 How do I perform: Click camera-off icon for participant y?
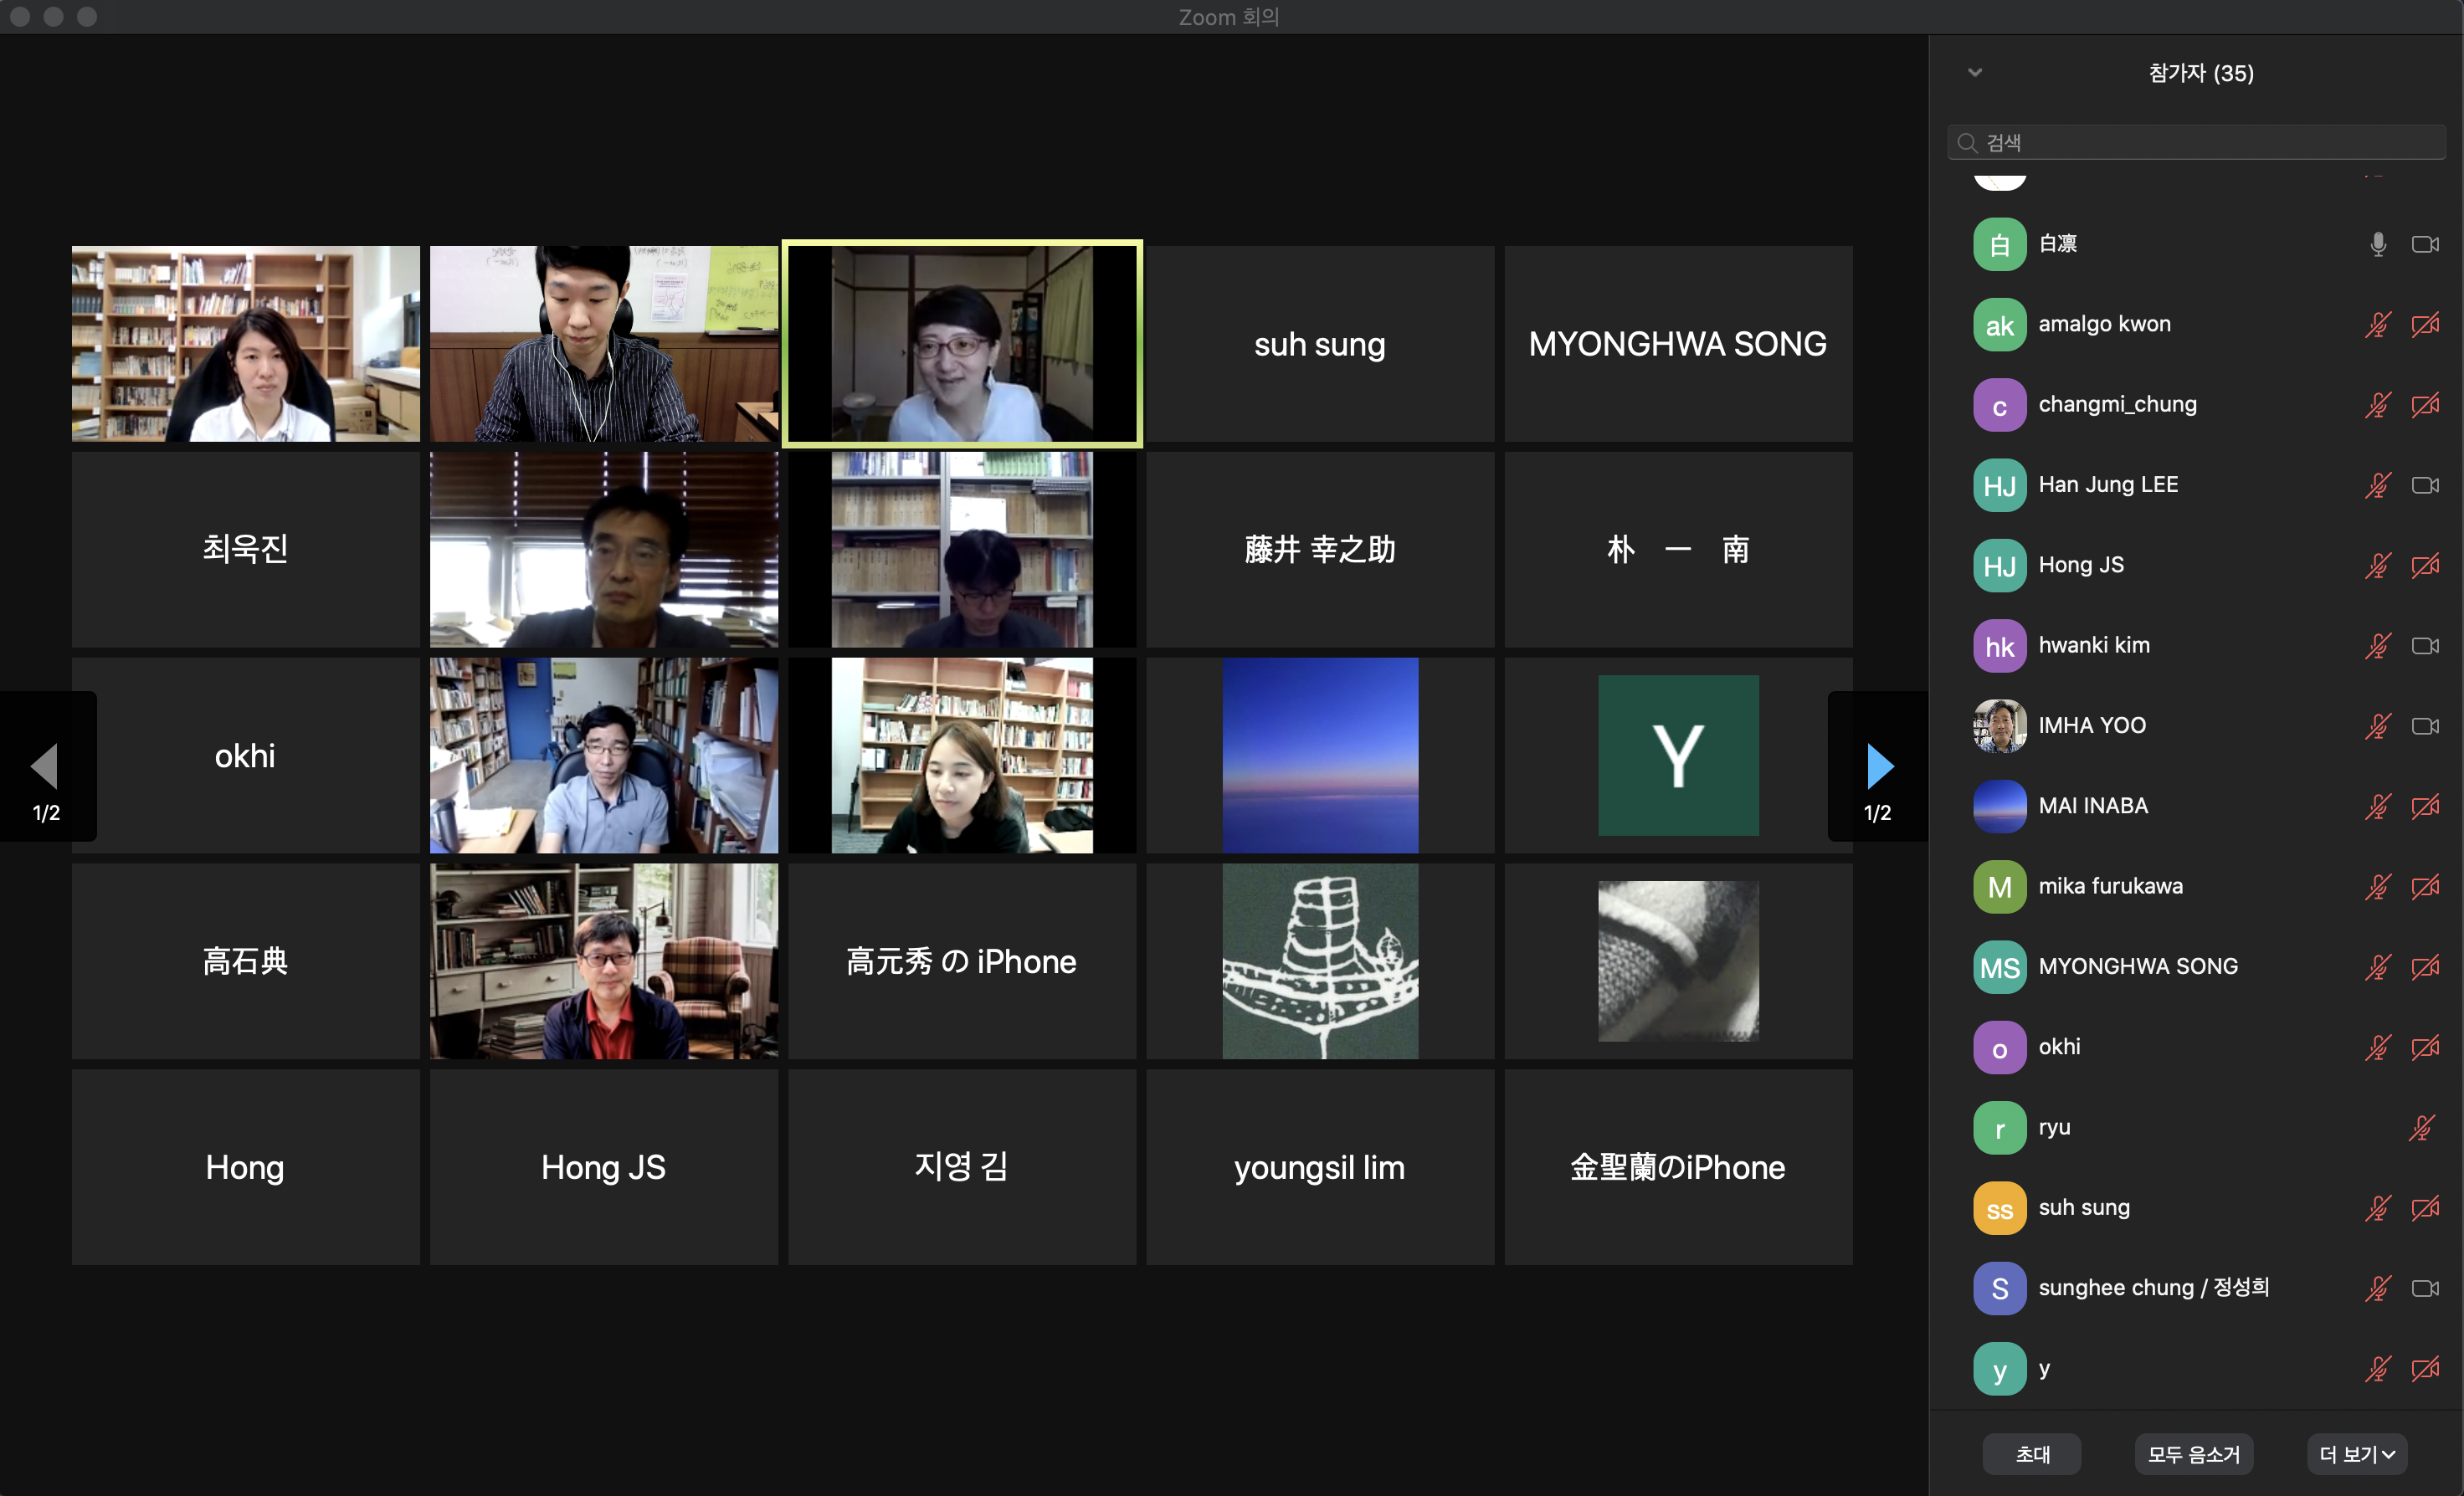2425,1369
